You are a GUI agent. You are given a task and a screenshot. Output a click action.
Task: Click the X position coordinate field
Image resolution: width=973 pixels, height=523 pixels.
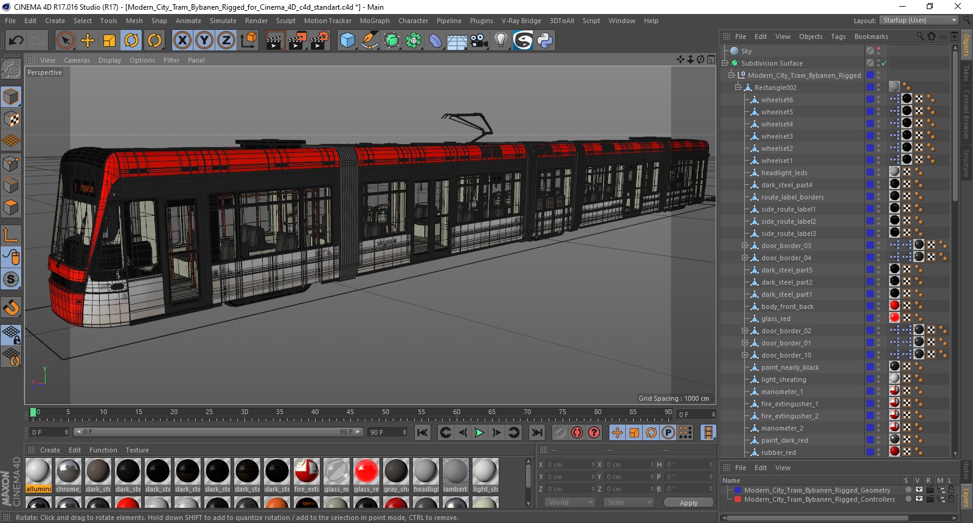coord(570,465)
